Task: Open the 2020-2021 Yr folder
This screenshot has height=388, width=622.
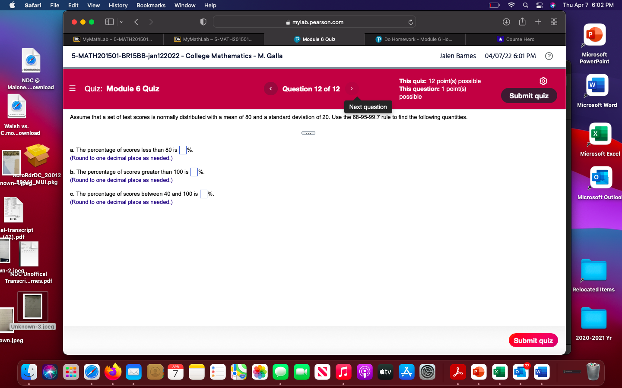Action: 594,319
